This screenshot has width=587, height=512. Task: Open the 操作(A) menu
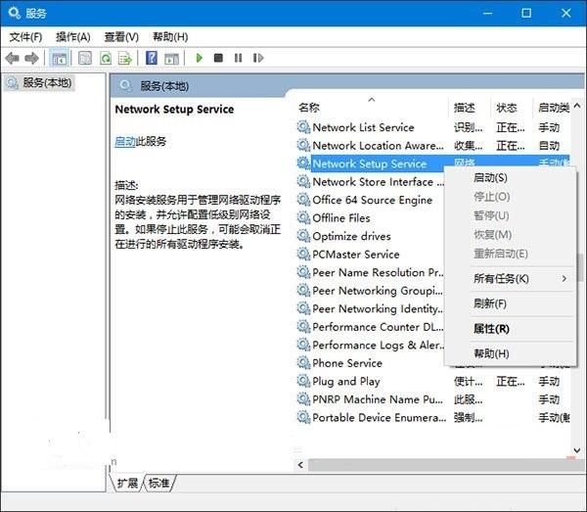pos(73,36)
